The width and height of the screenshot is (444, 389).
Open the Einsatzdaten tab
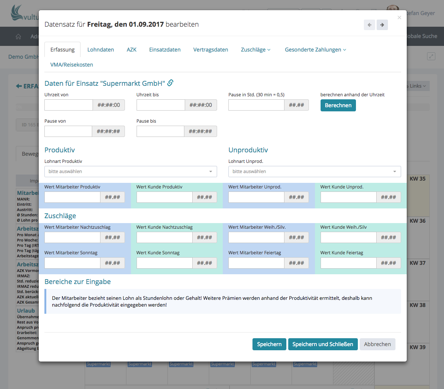pos(165,50)
